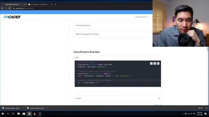The width and height of the screenshot is (209, 117).
Task: Show hidden system tray icons
Action: click(183, 114)
